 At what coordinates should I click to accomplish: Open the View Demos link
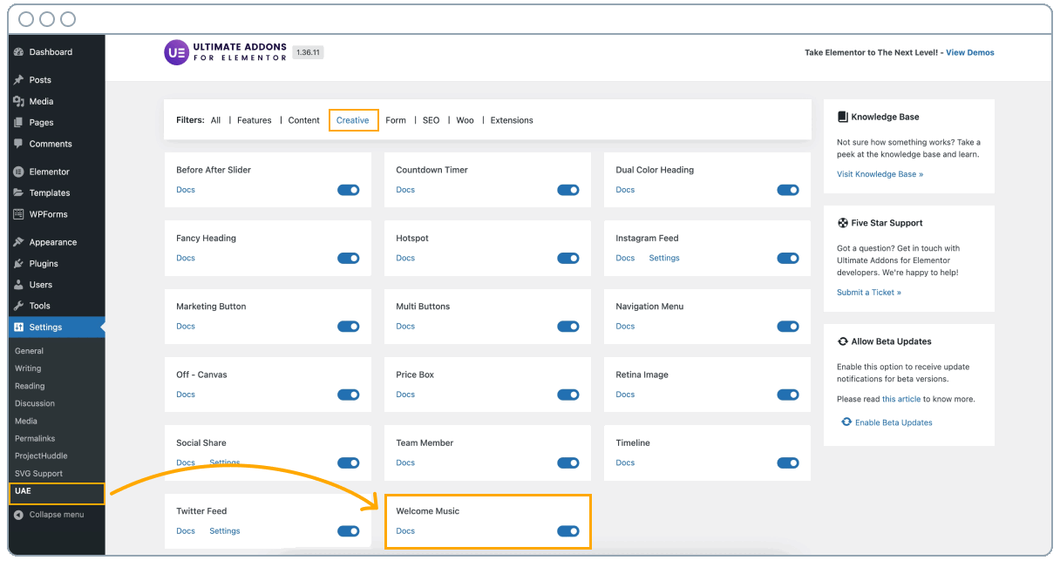(x=970, y=52)
